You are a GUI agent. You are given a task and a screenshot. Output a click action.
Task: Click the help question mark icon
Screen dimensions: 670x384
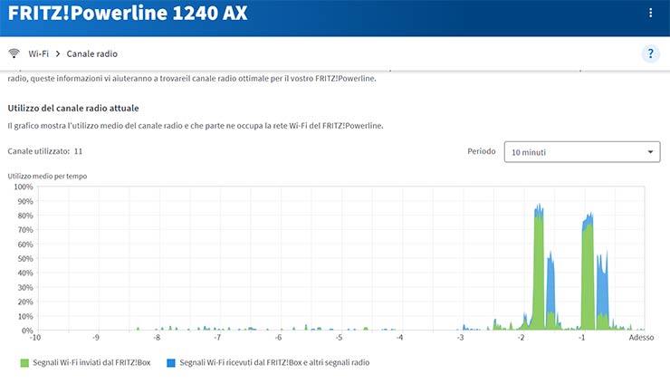click(650, 53)
